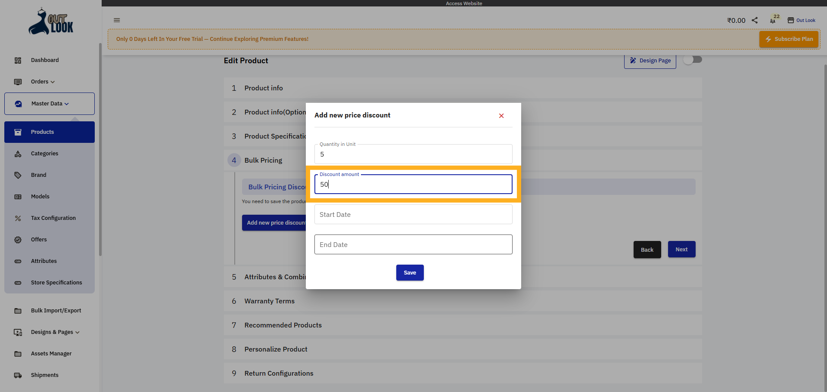
Task: Select Categories in the sidebar
Action: pyautogui.click(x=45, y=153)
